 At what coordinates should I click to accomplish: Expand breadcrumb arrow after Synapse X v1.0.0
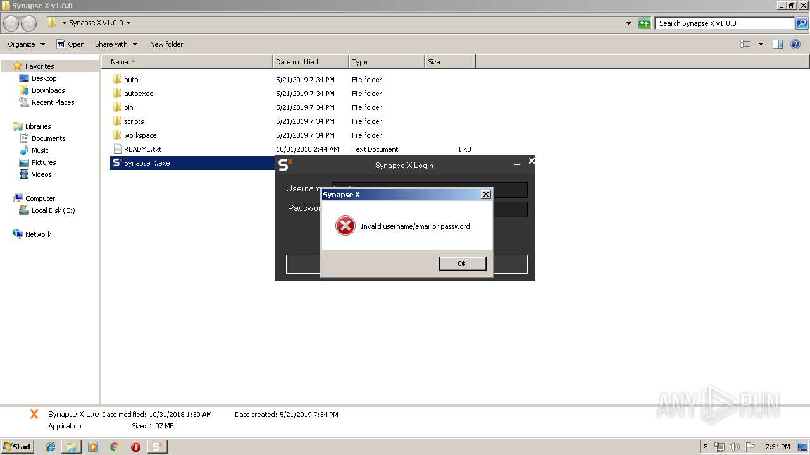click(x=128, y=23)
